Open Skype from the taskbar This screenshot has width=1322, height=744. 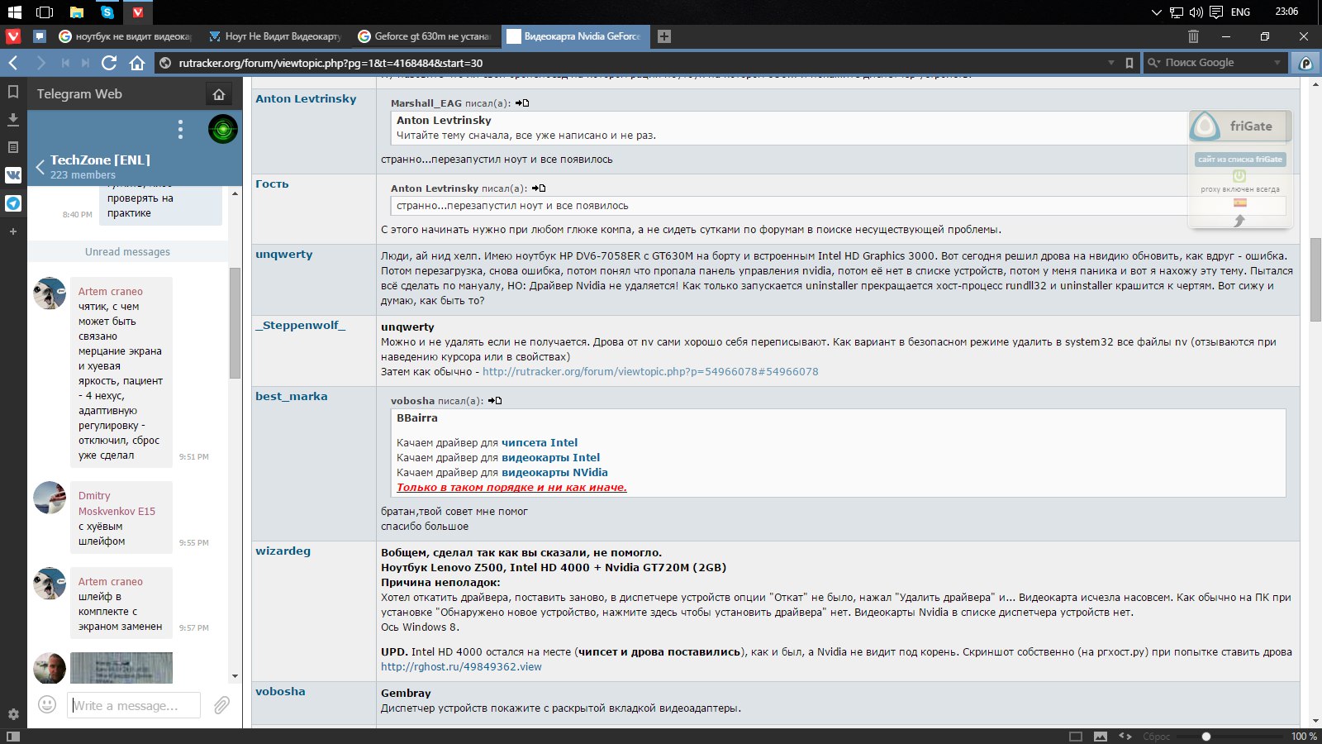pos(107,12)
